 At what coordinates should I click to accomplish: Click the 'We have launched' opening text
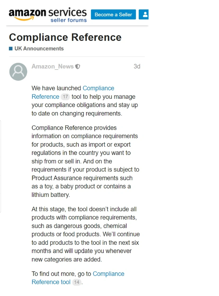(x=56, y=88)
